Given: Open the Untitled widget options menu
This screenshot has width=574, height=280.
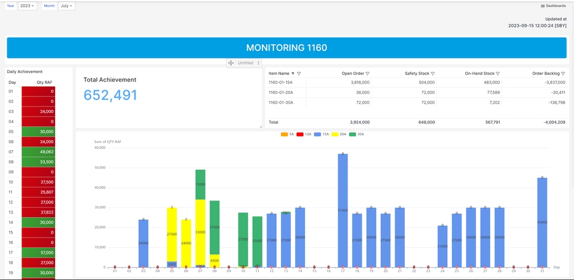Looking at the screenshot, I should [258, 63].
